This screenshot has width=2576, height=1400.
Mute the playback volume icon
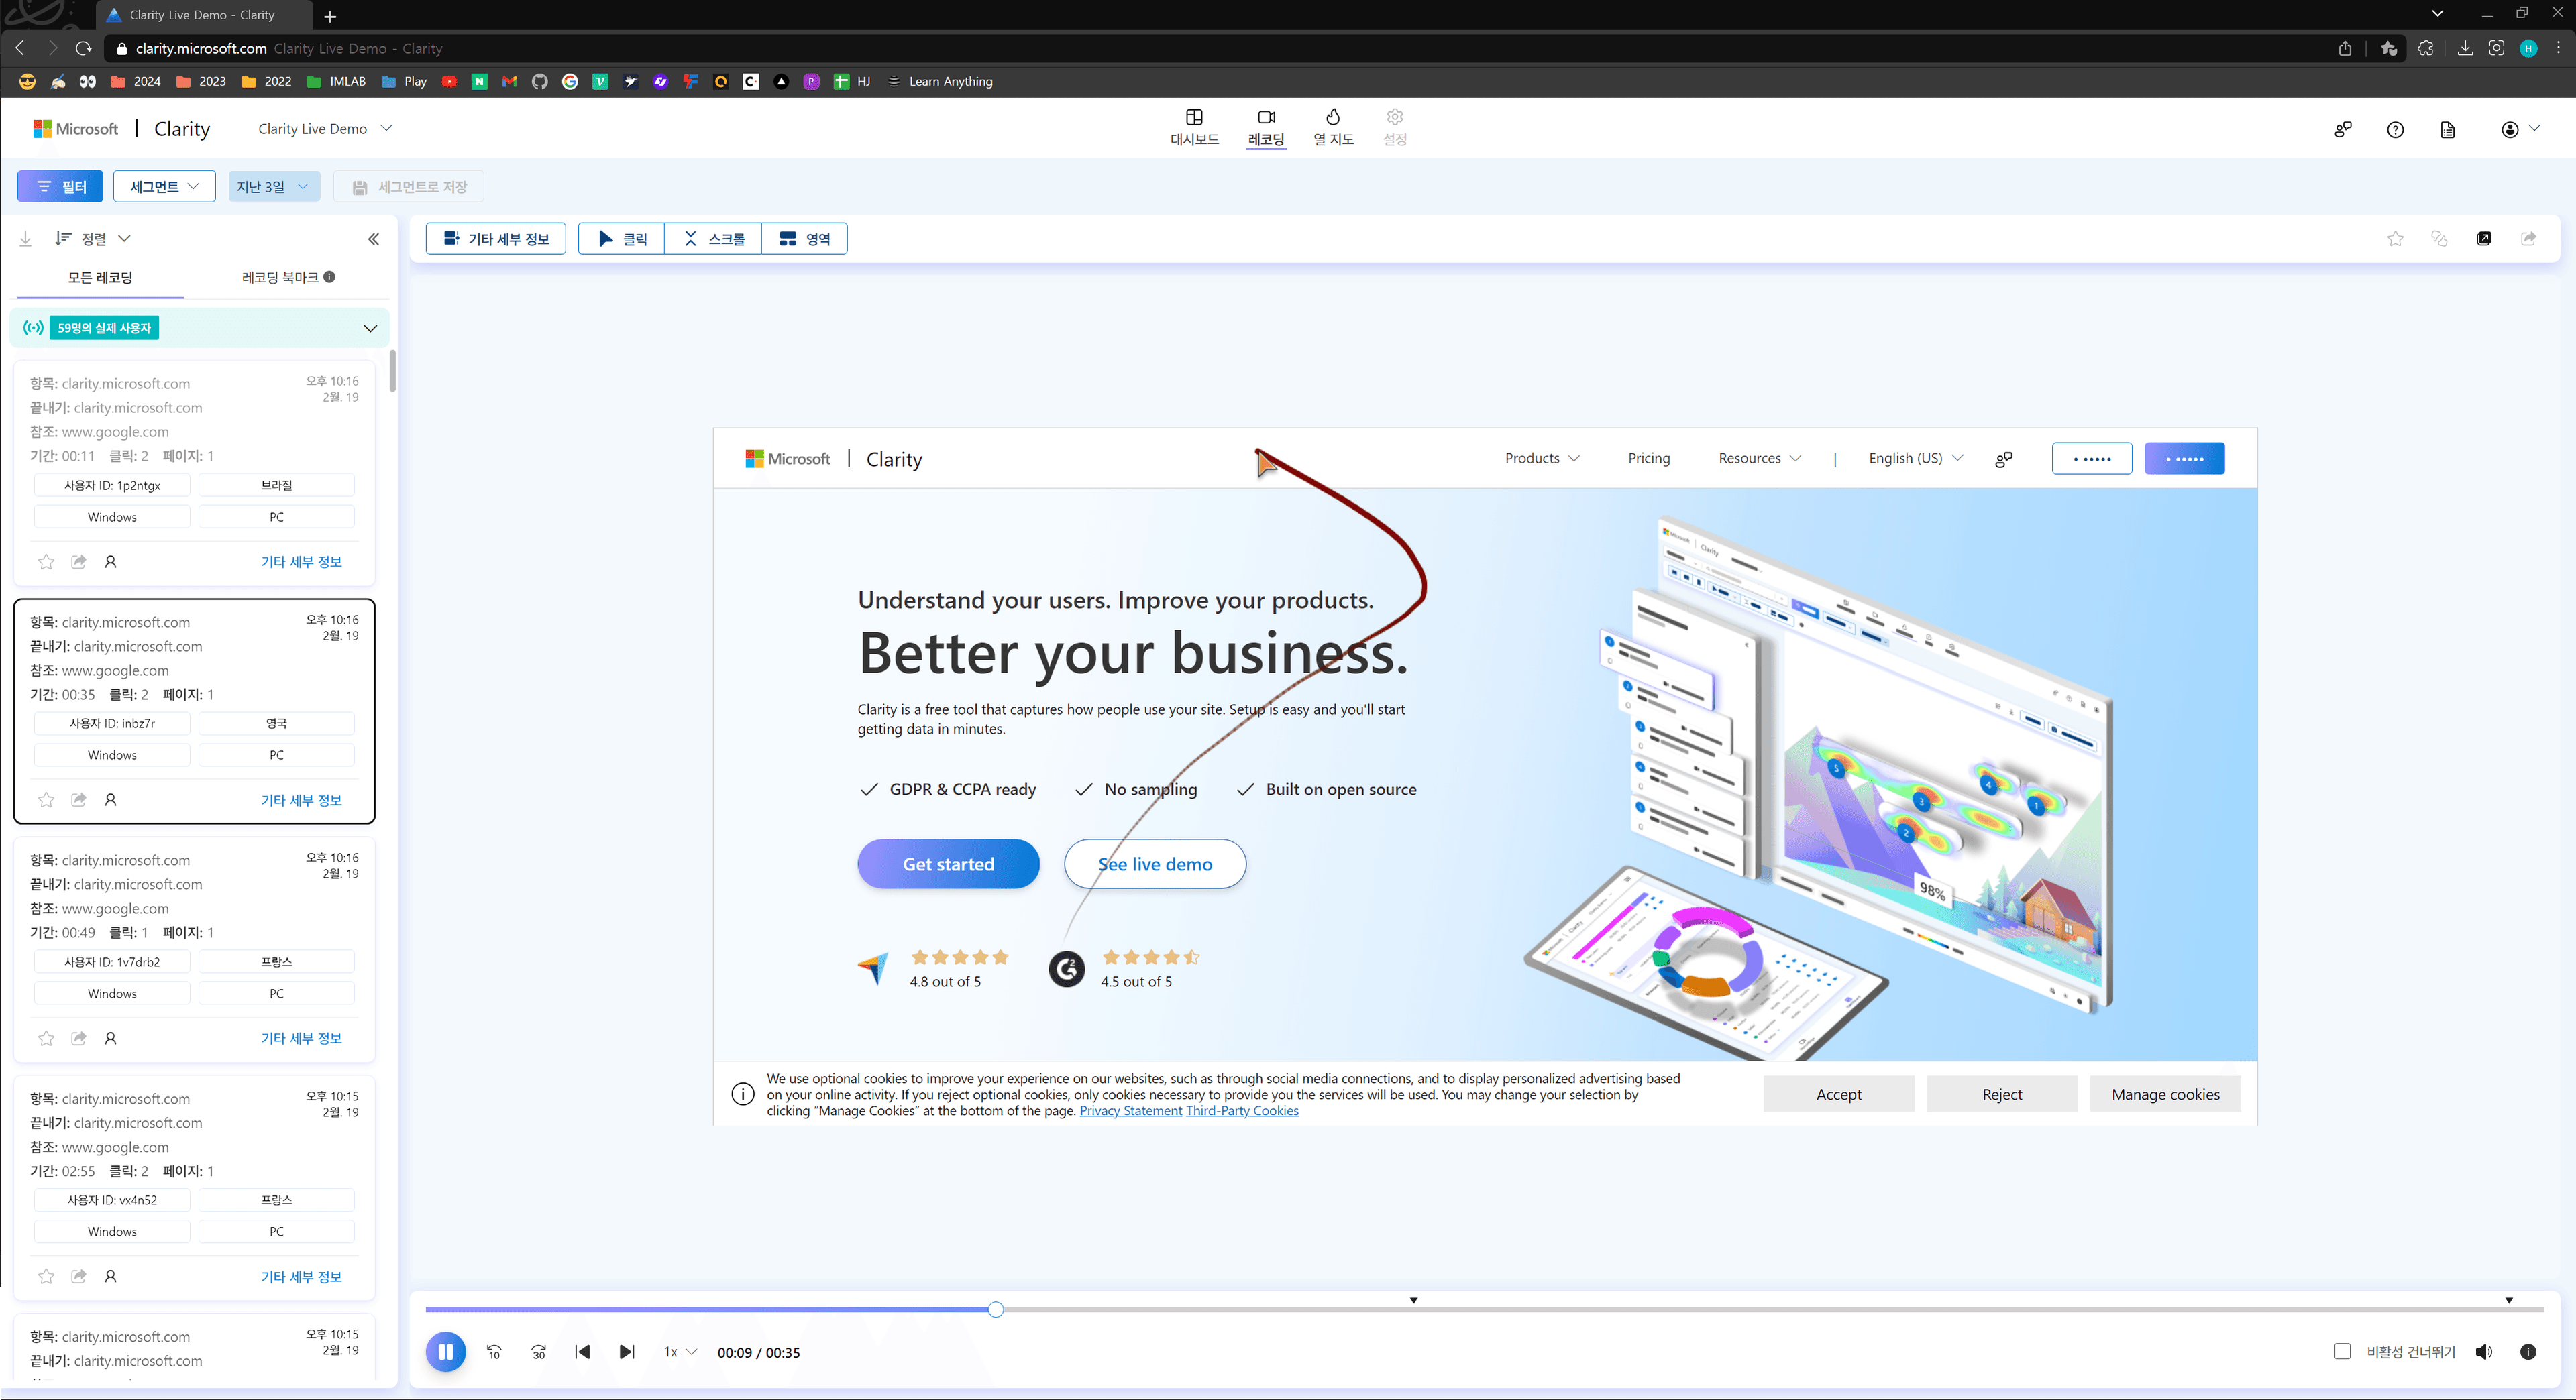2483,1352
